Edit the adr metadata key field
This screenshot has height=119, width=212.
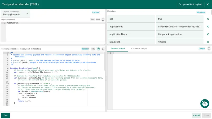click(x=131, y=19)
